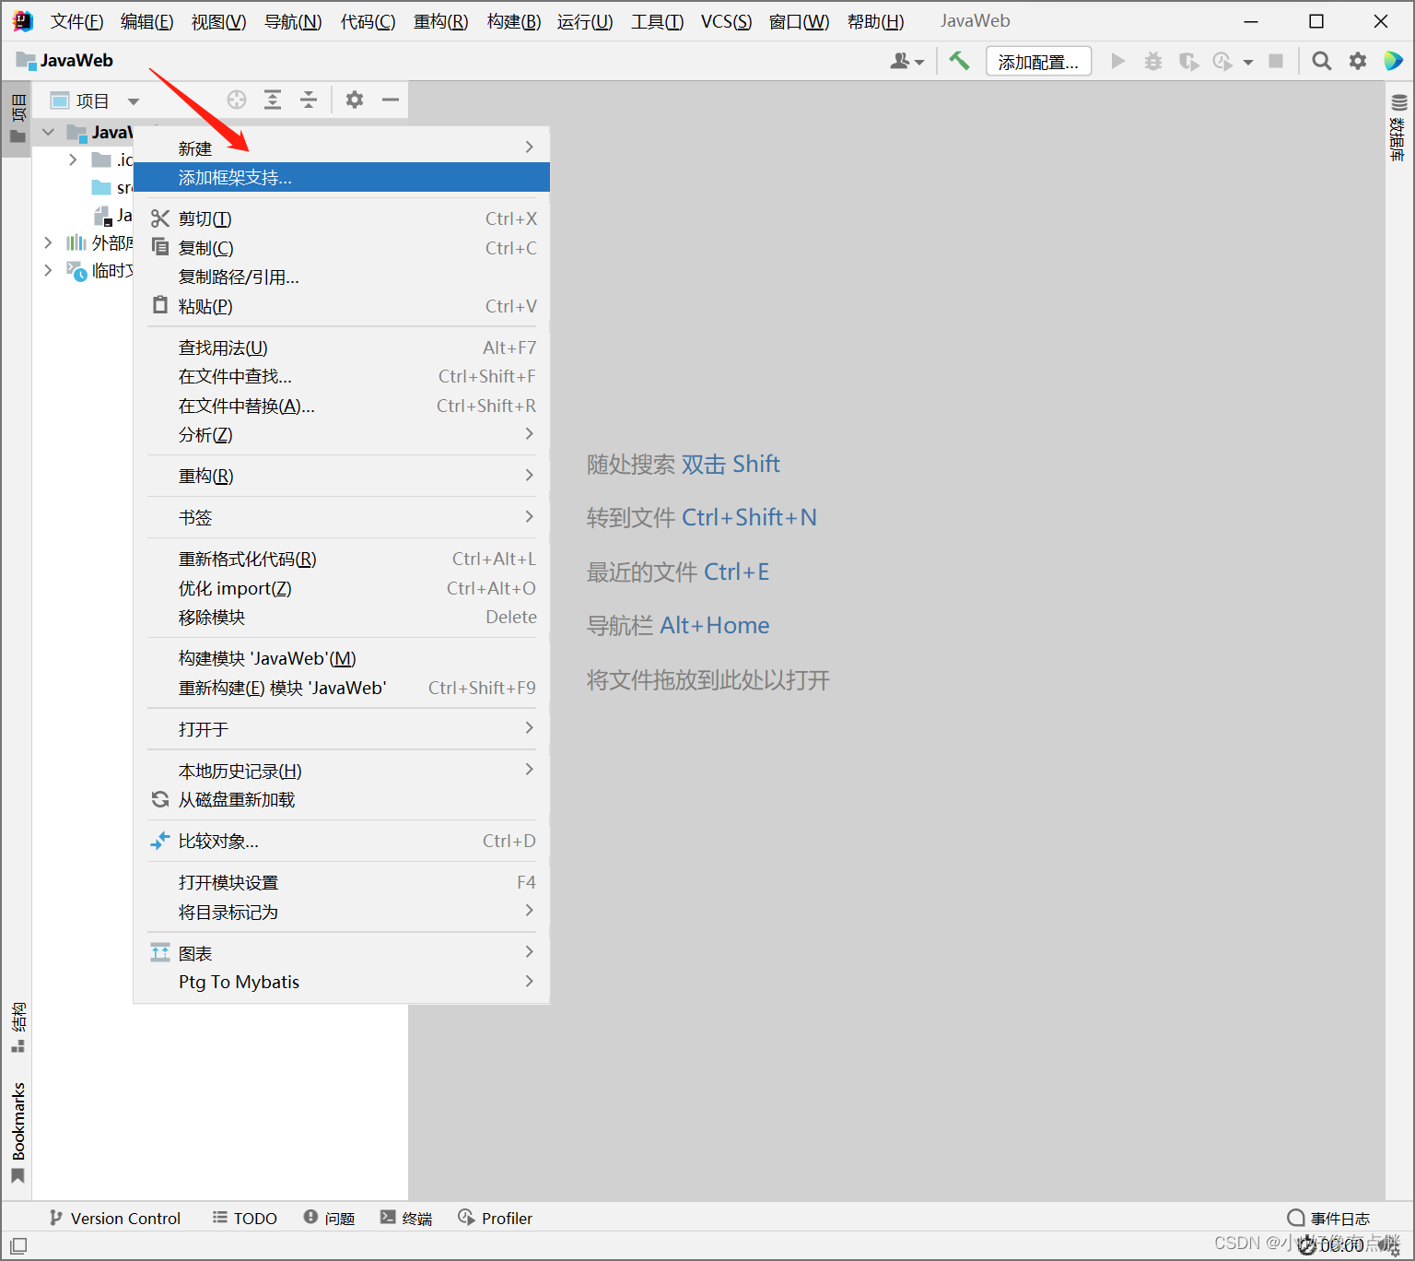The image size is (1415, 1261).
Task: Open the New (新建) submenu
Action: pyautogui.click(x=342, y=147)
